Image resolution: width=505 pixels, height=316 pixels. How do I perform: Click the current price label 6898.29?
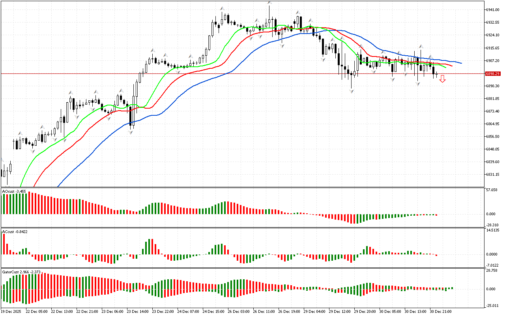tap(493, 74)
